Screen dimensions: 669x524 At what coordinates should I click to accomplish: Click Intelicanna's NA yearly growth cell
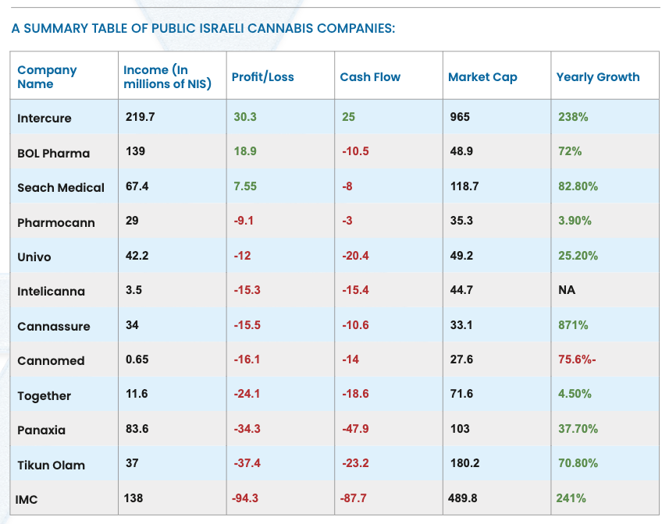567,291
